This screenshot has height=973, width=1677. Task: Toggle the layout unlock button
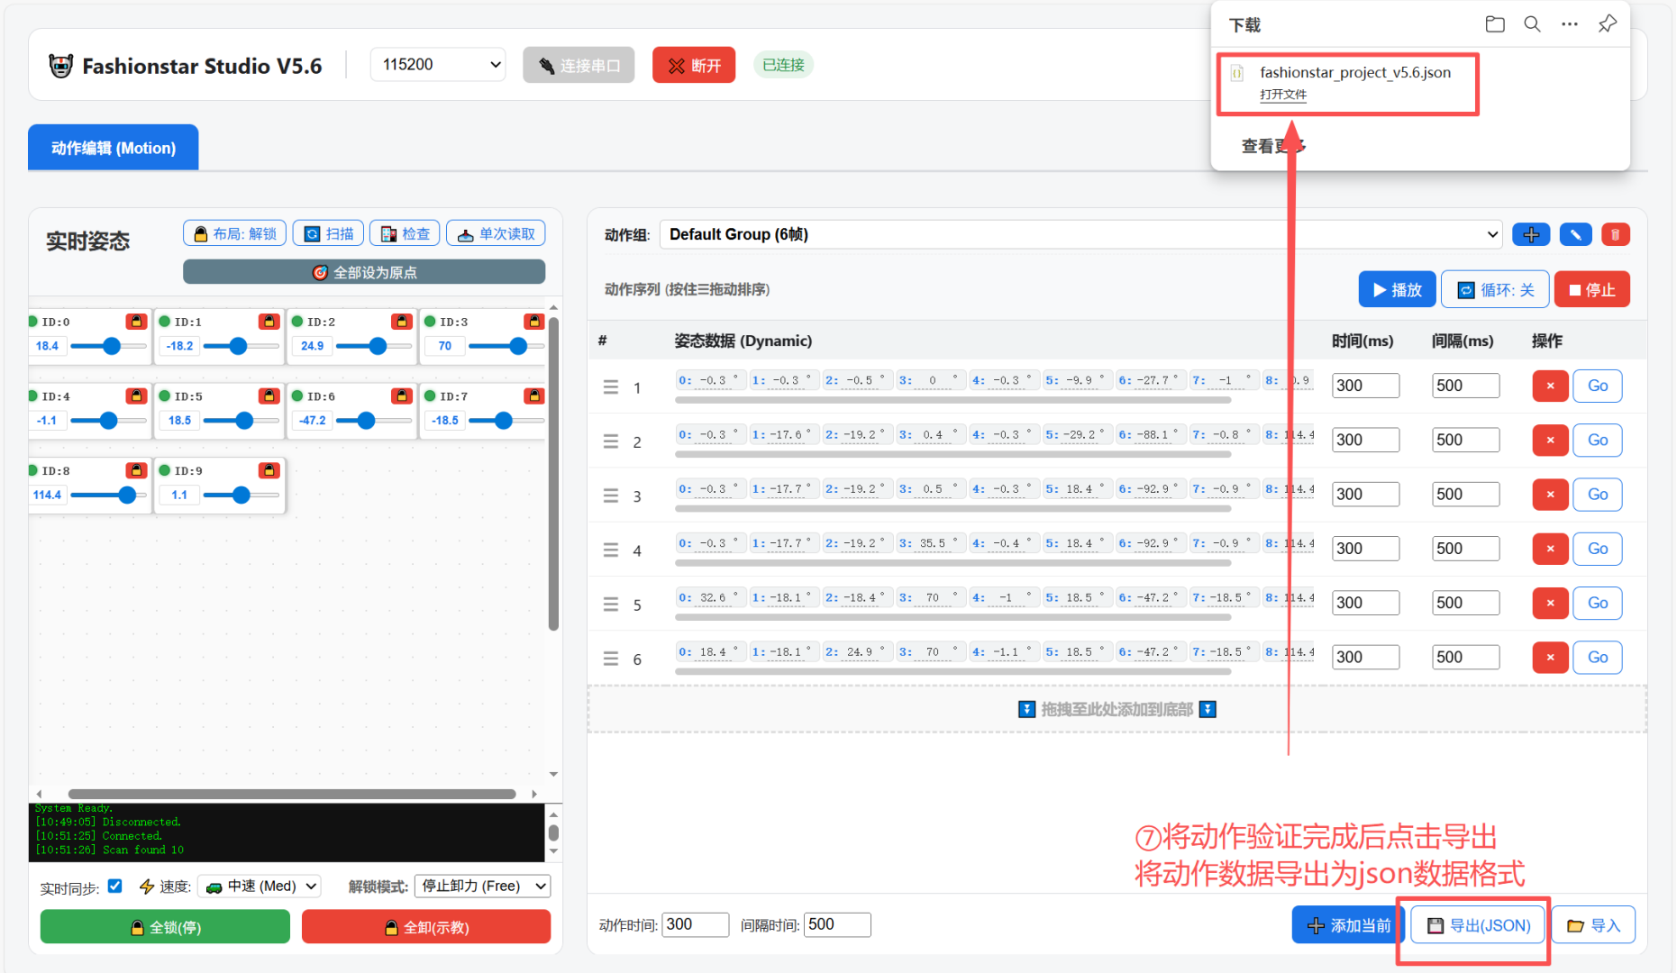click(x=234, y=233)
